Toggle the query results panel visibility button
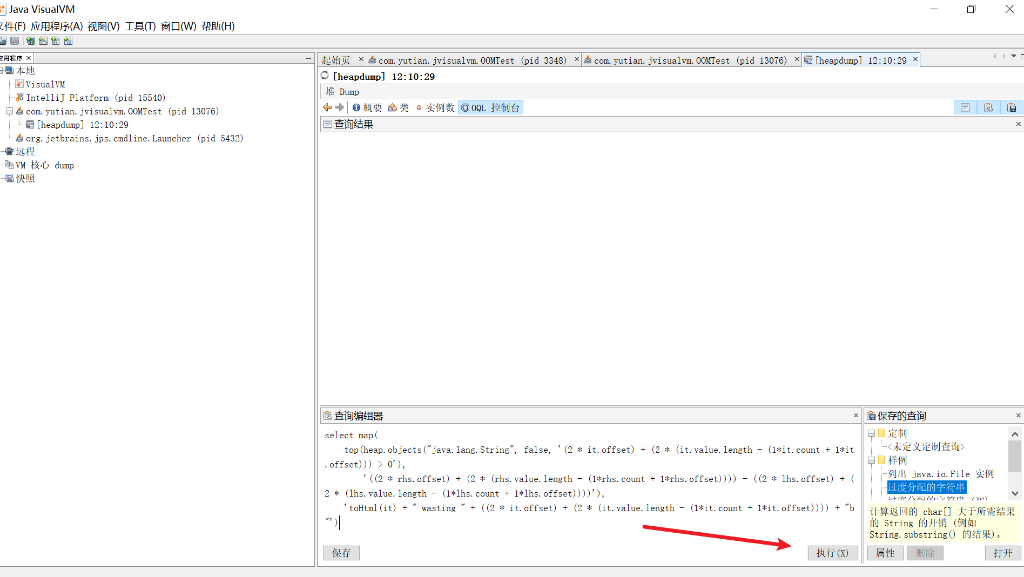Image resolution: width=1024 pixels, height=577 pixels. tap(965, 107)
